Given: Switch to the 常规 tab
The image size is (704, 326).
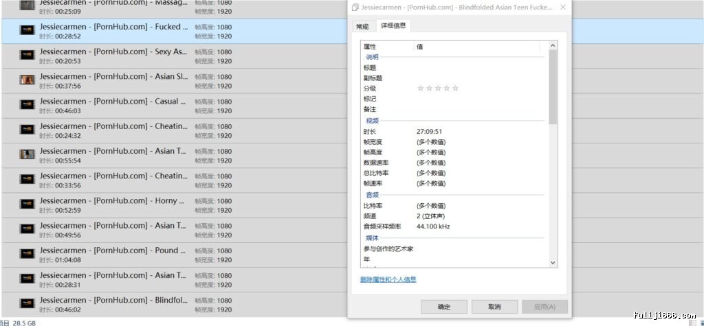Looking at the screenshot, I should [x=362, y=27].
